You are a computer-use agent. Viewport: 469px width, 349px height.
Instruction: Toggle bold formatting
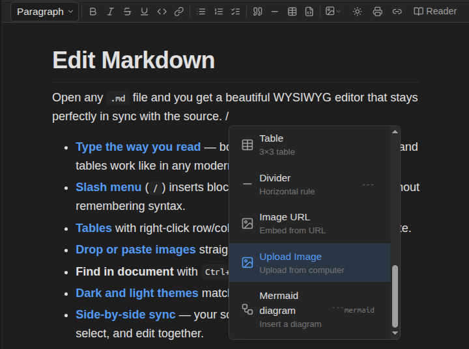pyautogui.click(x=92, y=12)
